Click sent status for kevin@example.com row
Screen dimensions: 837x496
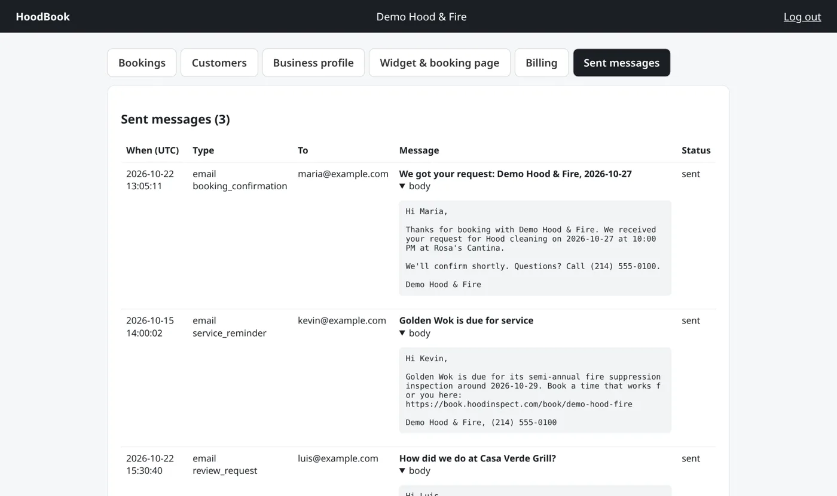(x=691, y=321)
